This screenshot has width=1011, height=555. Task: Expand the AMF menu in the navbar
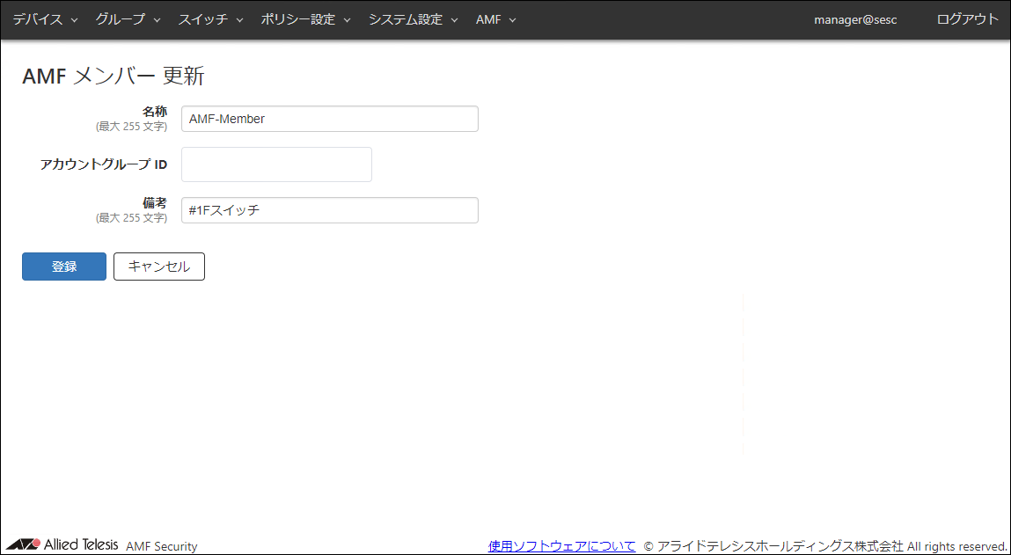tap(495, 19)
